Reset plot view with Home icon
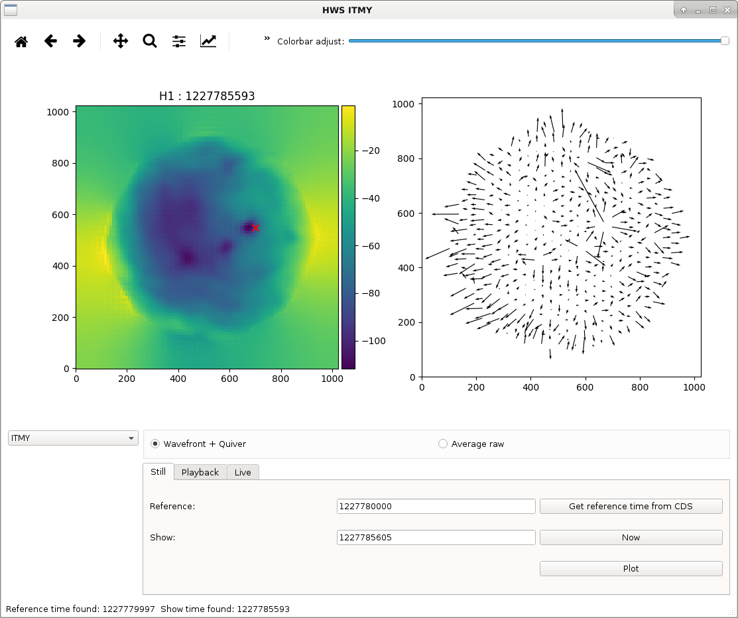738x618 pixels. click(x=21, y=41)
